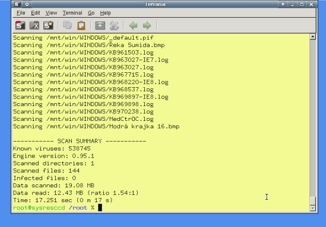Click the SCAN SUMMARY heading

click(80, 141)
